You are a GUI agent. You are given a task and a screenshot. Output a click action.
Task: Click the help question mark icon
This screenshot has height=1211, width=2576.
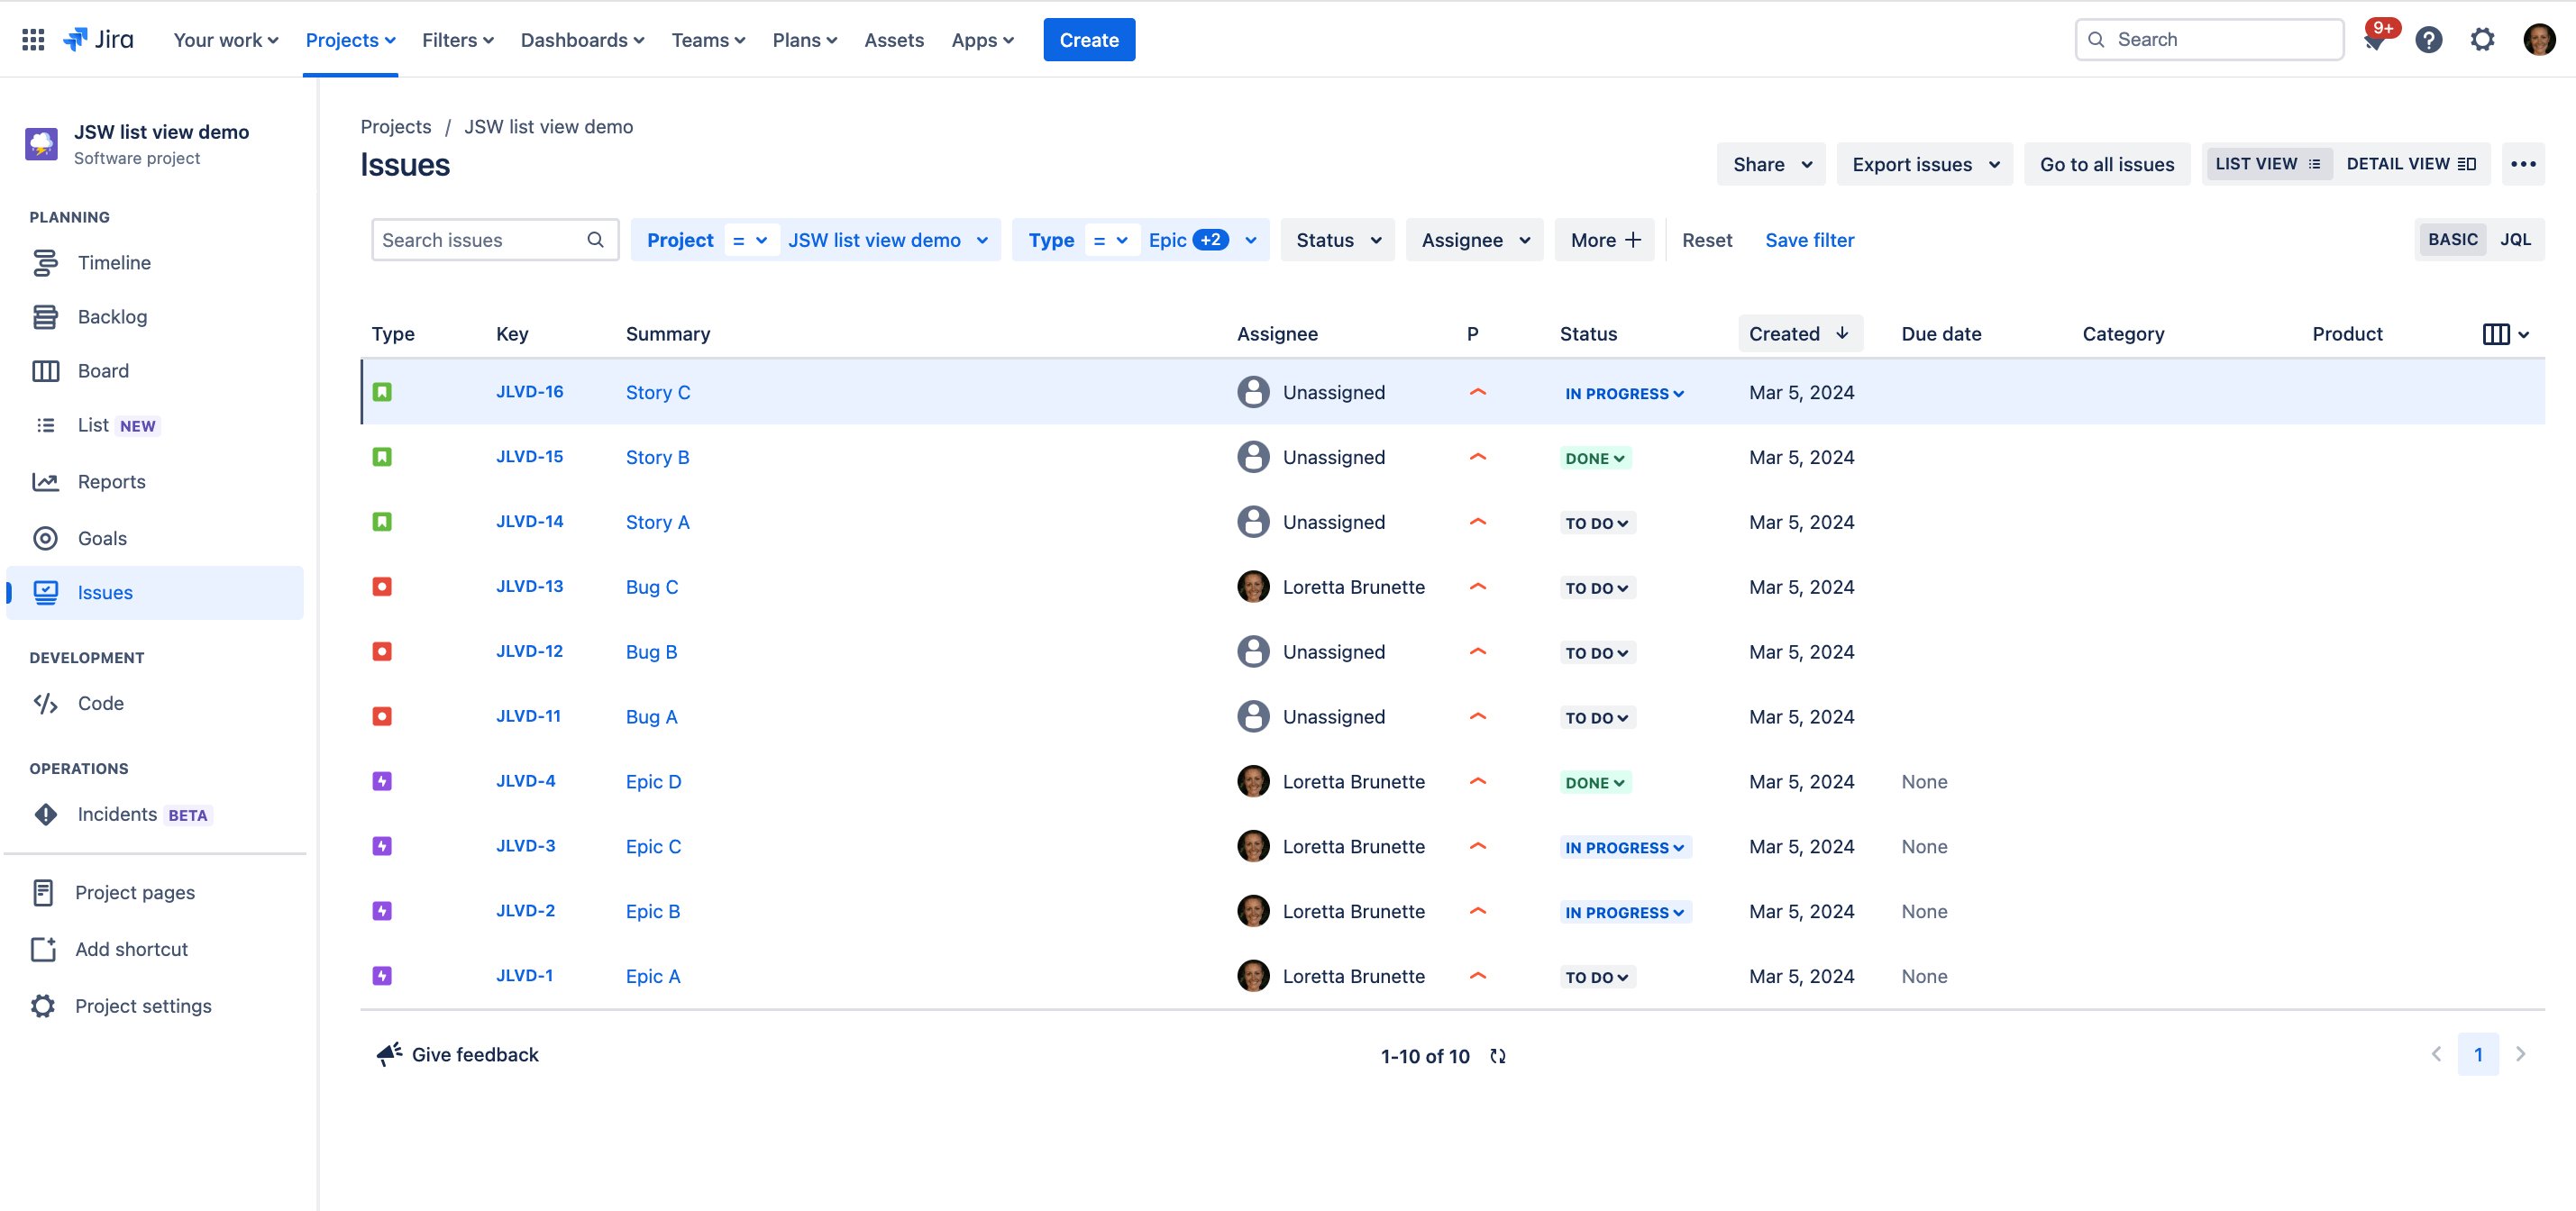[2428, 40]
